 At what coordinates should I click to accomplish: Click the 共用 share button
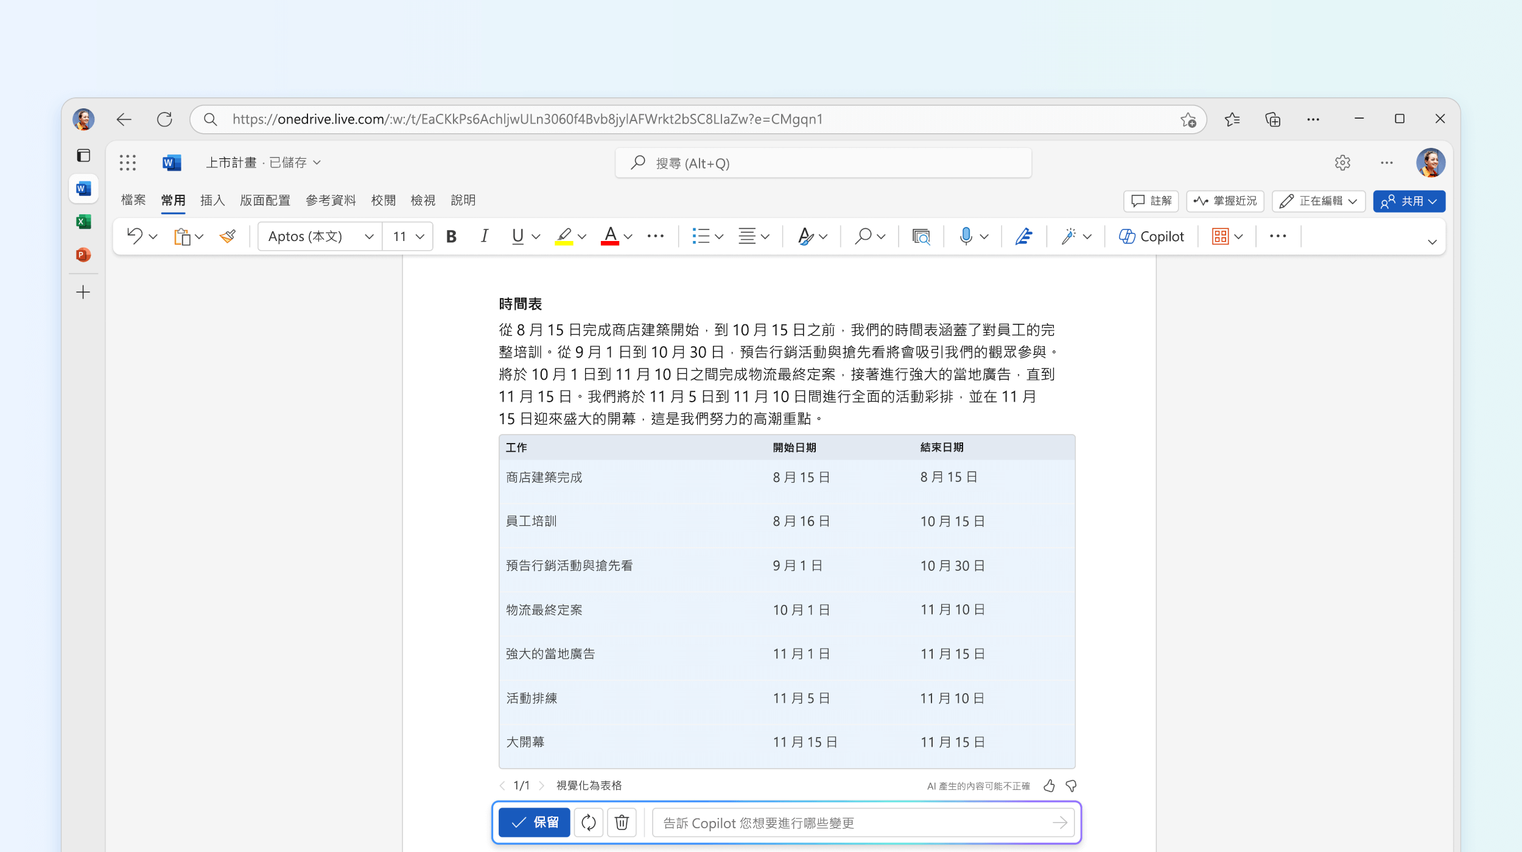point(1409,201)
